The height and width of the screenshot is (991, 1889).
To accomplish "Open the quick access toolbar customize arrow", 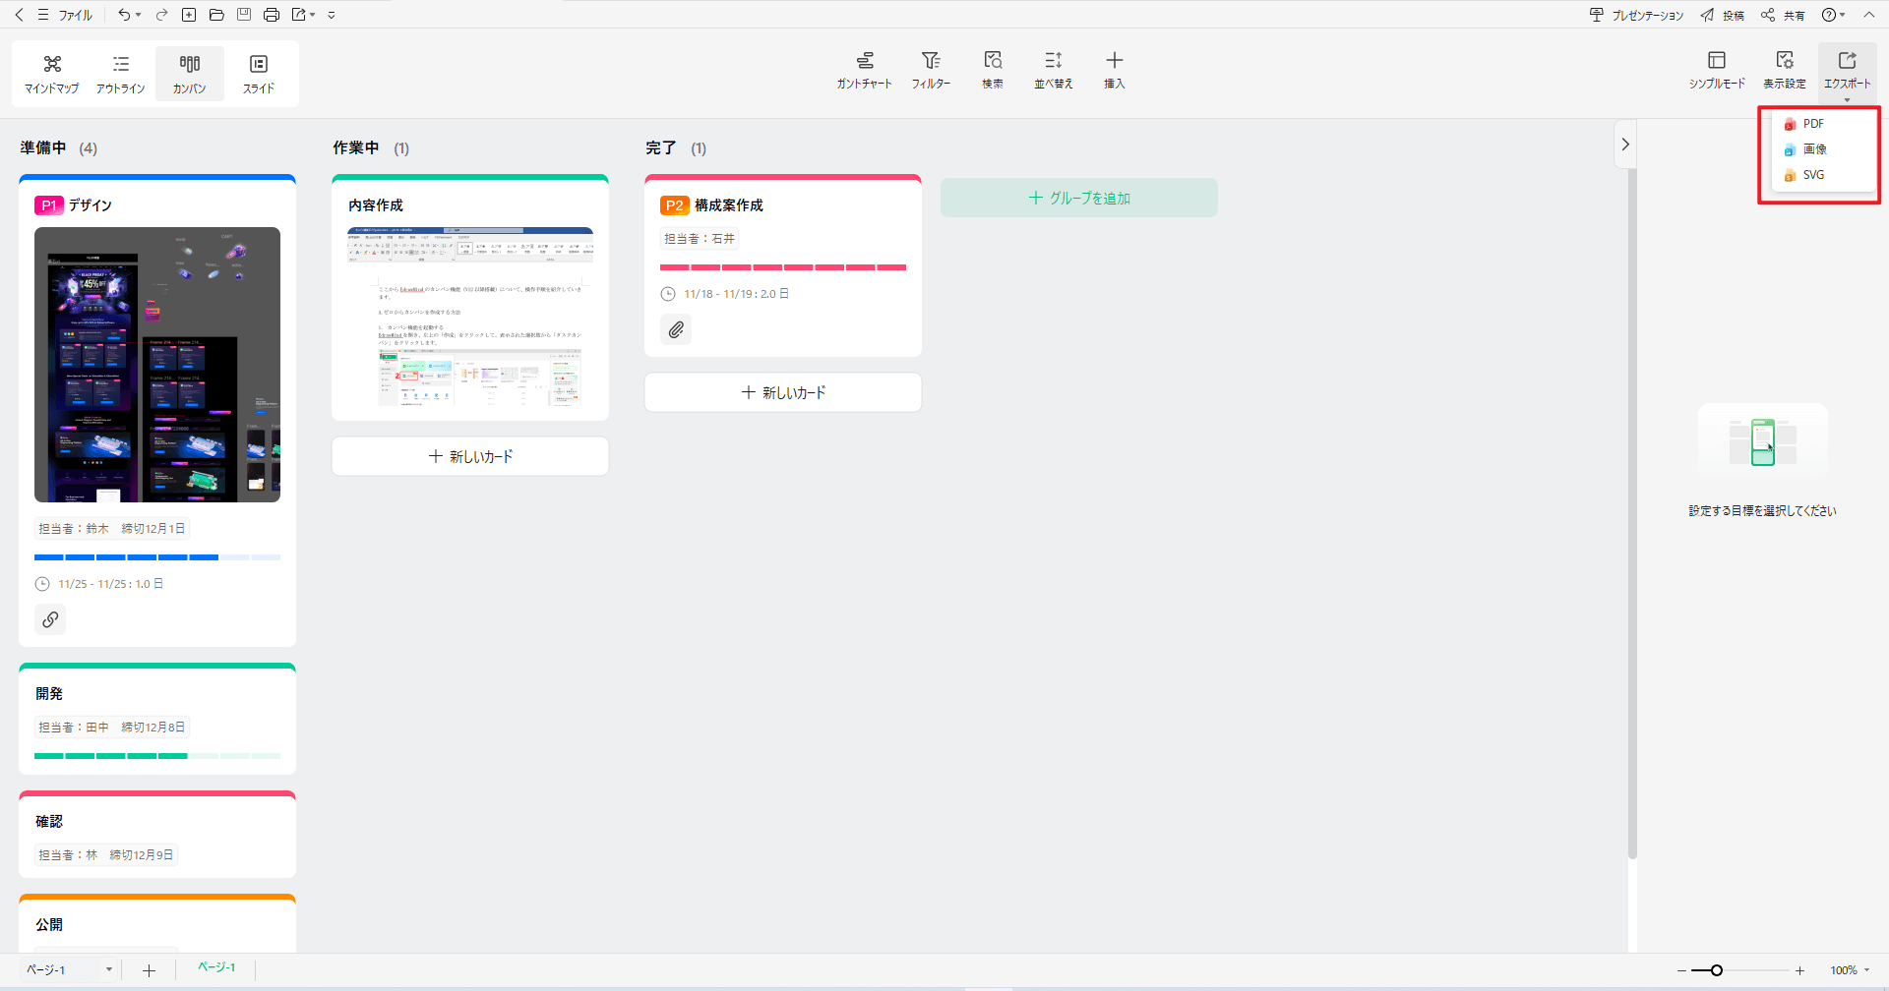I will (x=332, y=15).
